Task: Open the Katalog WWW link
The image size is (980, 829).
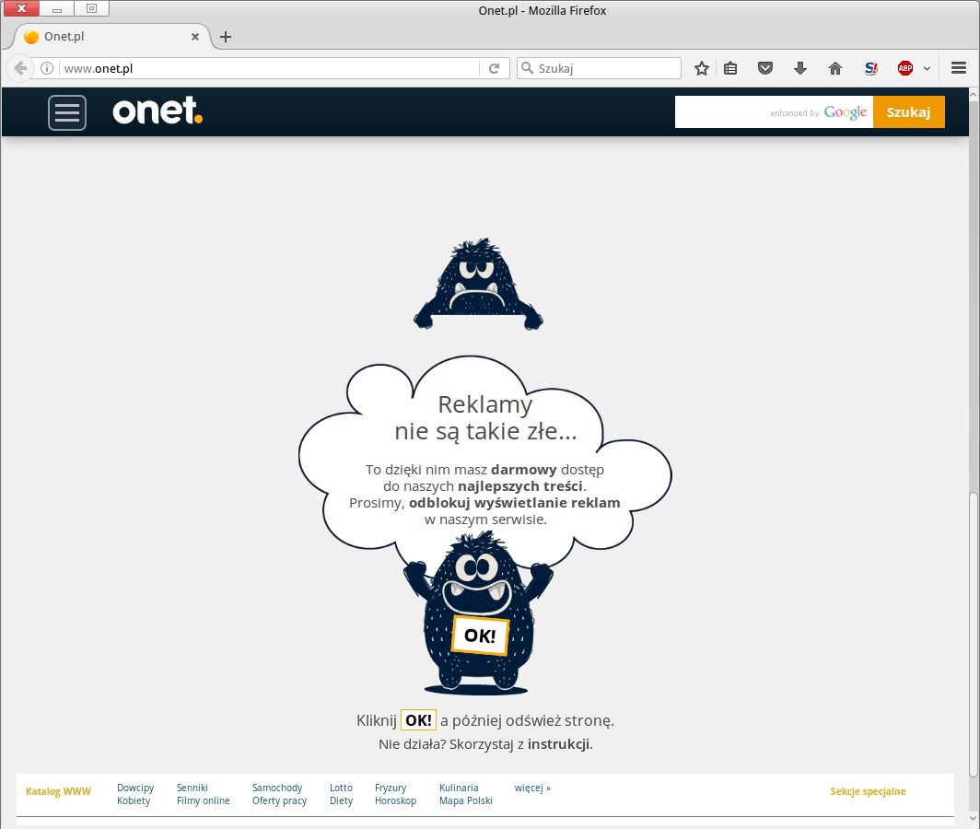Action: coord(58,791)
